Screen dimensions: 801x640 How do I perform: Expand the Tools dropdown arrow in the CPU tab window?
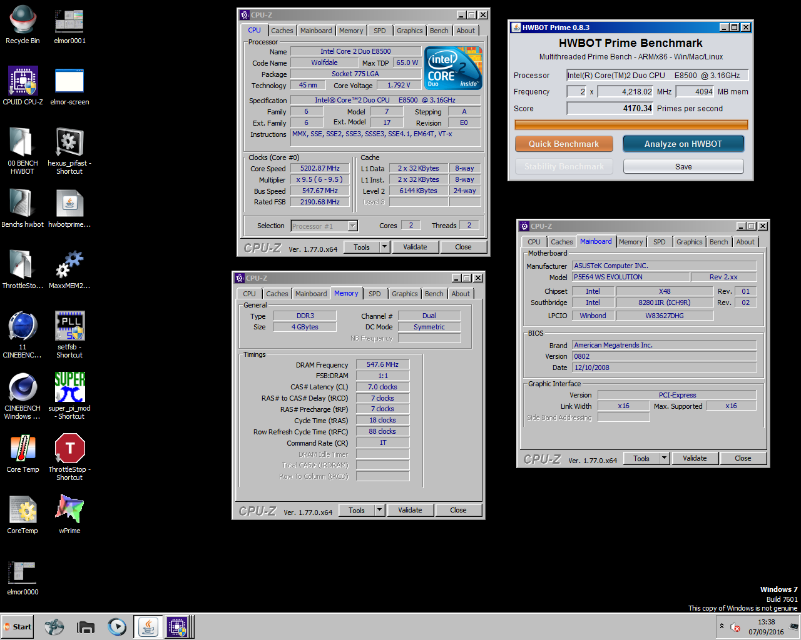pos(385,247)
